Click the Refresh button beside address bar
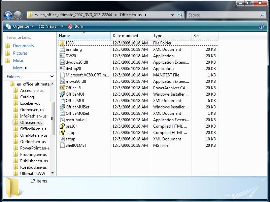The height and width of the screenshot is (202, 270). tap(180, 15)
